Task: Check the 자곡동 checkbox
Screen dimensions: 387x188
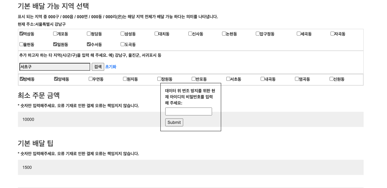Action: point(332,34)
